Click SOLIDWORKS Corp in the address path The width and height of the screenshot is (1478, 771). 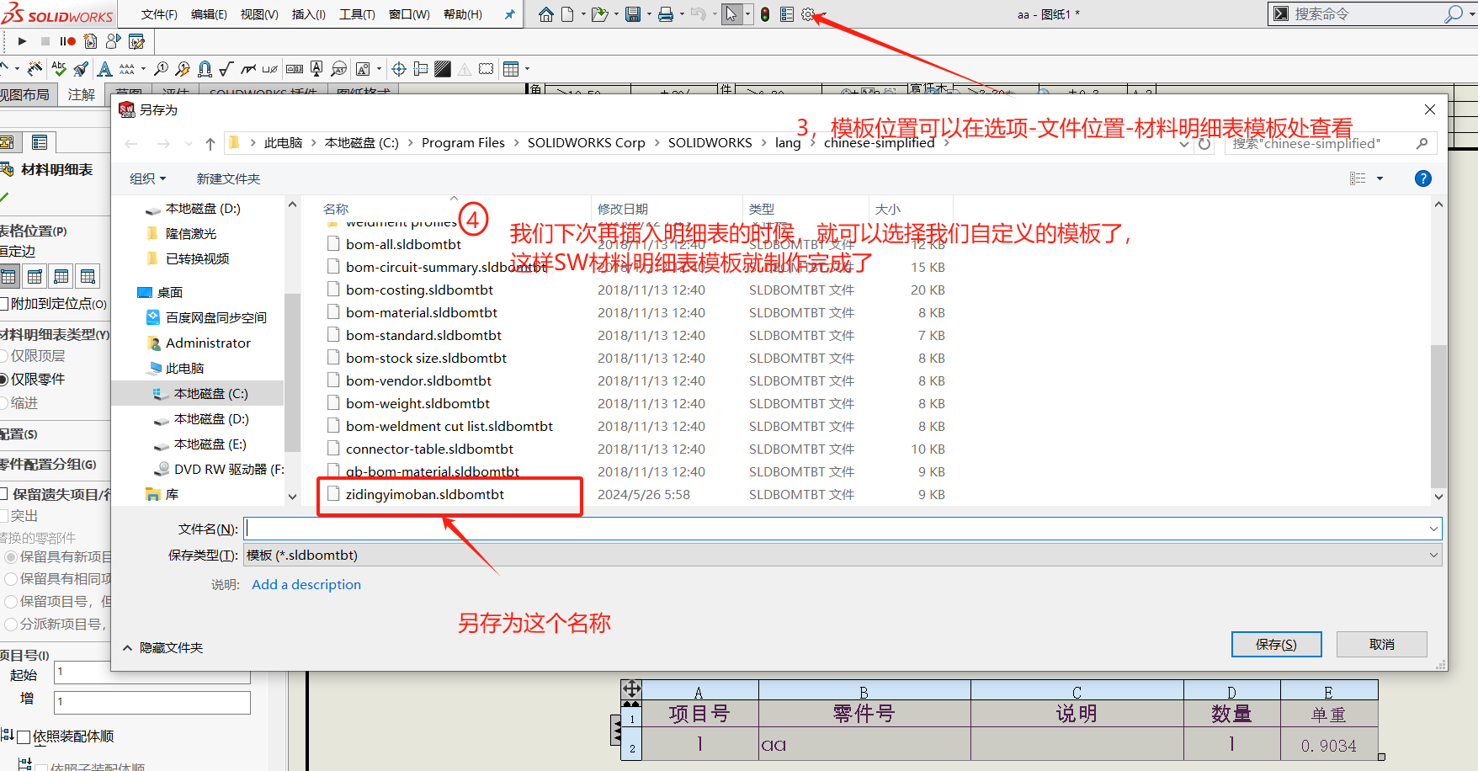(586, 143)
